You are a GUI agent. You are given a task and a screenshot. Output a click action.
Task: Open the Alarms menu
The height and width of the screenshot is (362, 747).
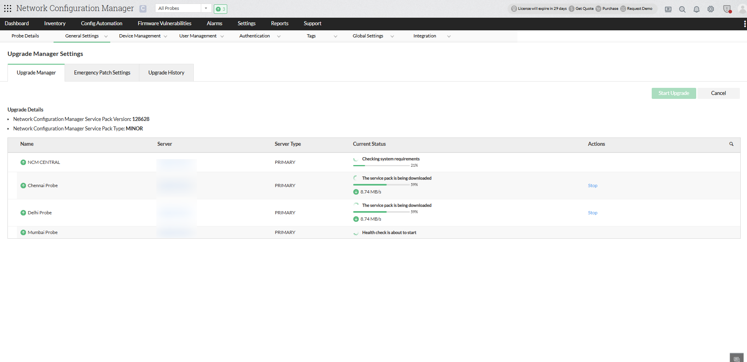(x=215, y=24)
